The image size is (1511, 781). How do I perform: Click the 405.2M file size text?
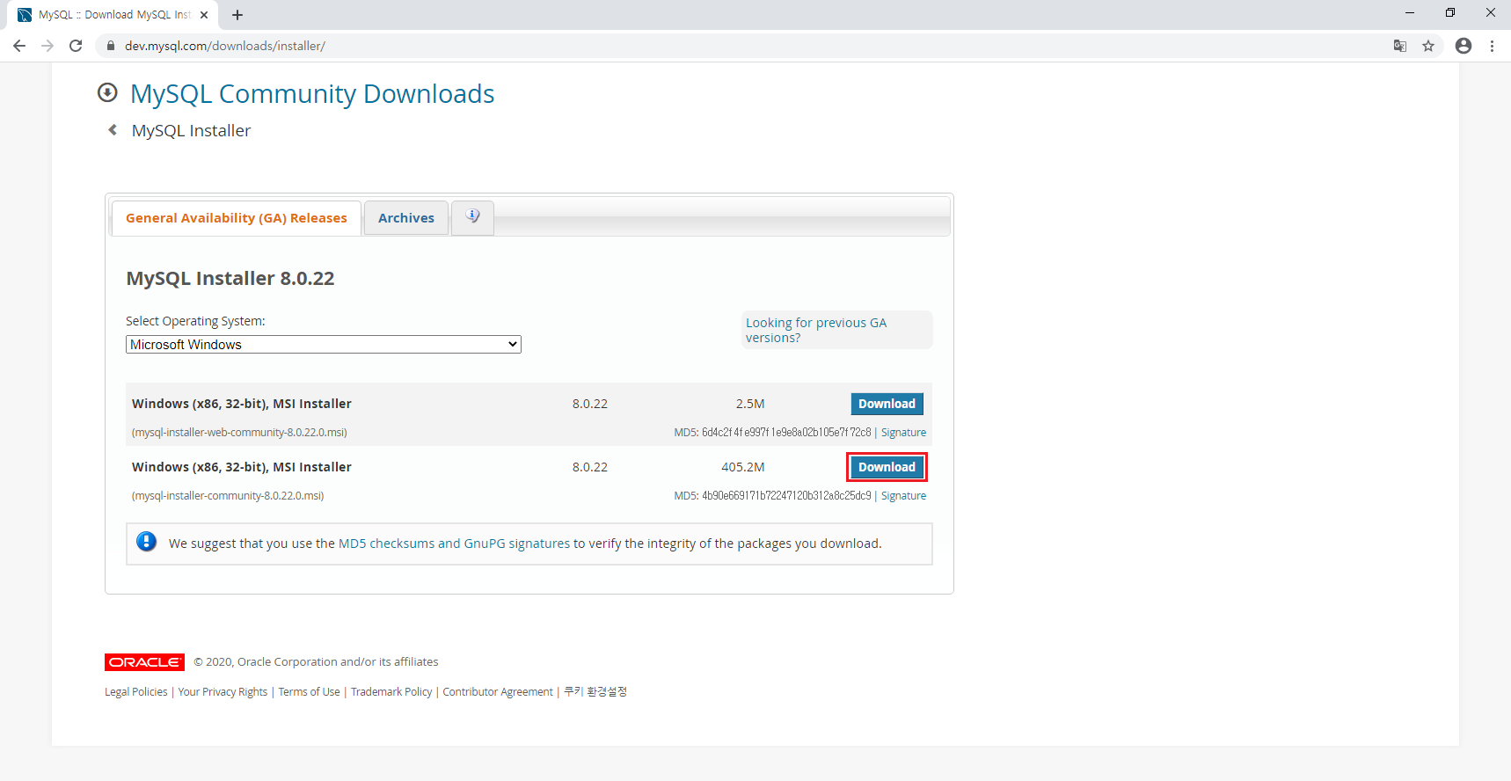pos(743,467)
